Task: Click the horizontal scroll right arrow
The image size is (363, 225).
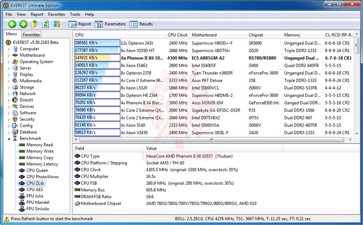Action: (350, 140)
